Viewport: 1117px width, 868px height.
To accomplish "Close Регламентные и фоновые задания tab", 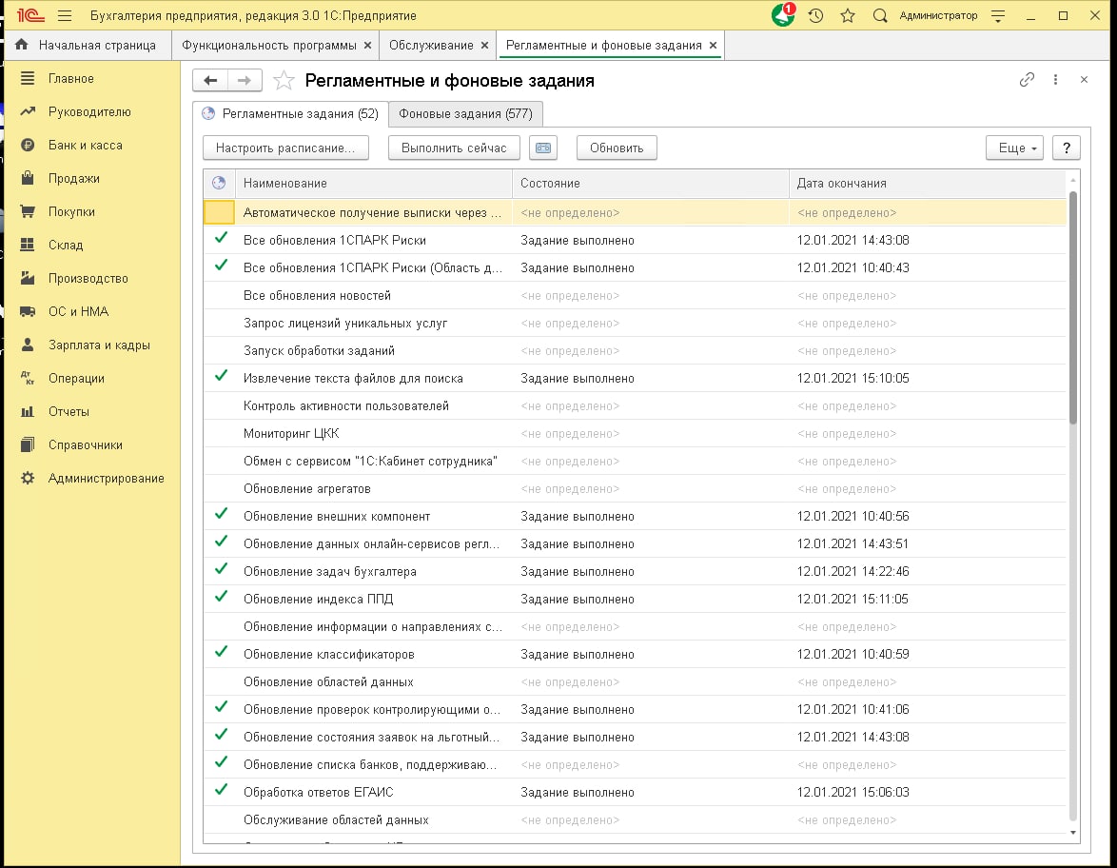I will (x=713, y=45).
